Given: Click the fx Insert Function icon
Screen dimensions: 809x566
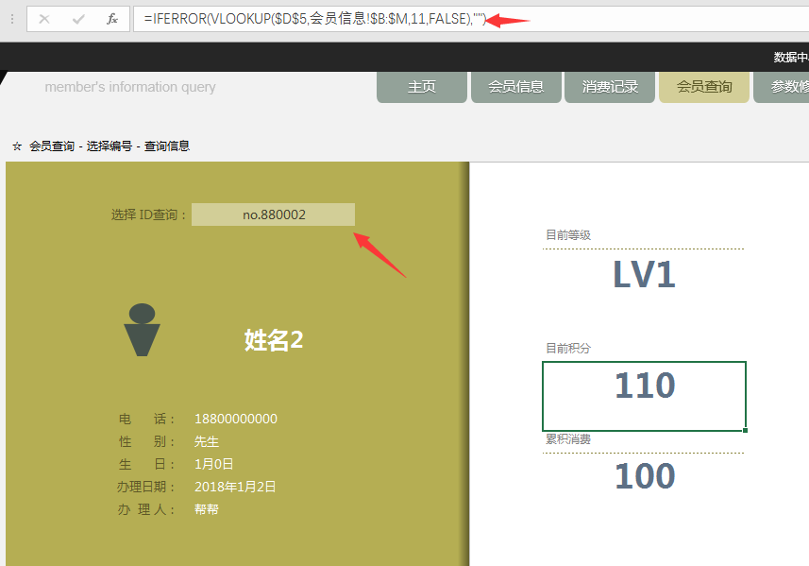Looking at the screenshot, I should [114, 18].
